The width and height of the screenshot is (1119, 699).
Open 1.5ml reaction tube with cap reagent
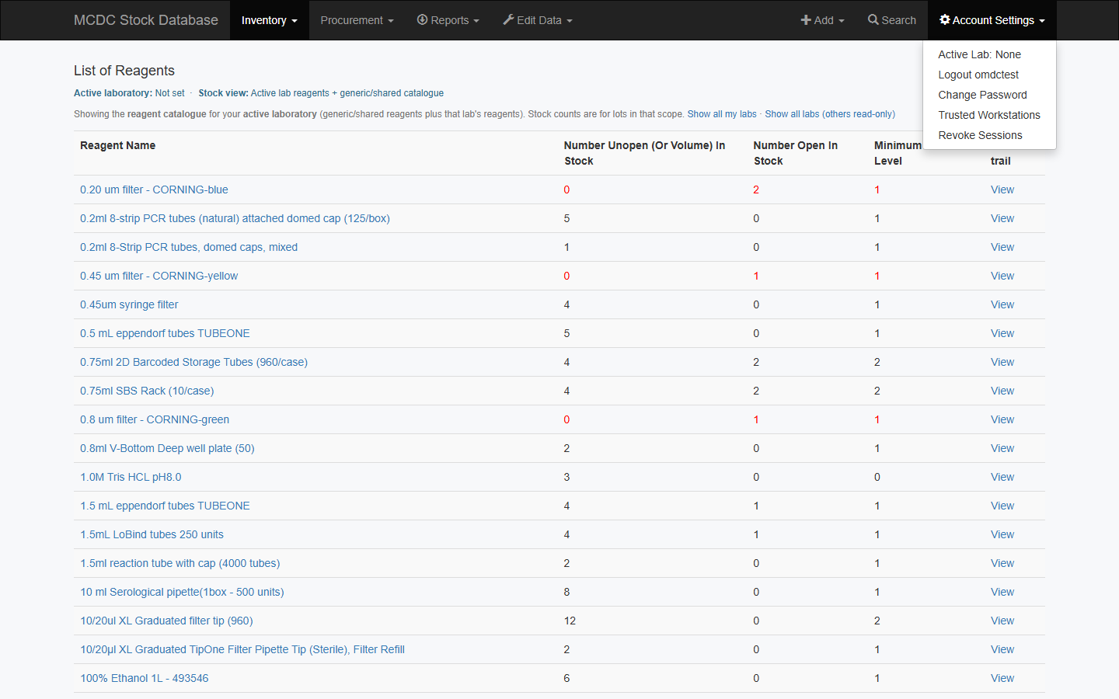(180, 563)
